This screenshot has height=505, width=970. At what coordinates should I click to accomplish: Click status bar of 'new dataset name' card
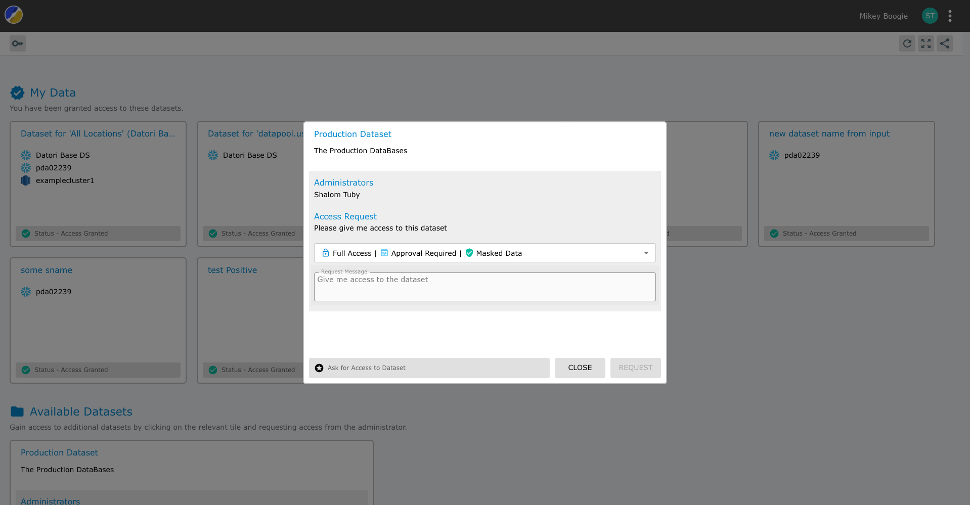pos(847,234)
